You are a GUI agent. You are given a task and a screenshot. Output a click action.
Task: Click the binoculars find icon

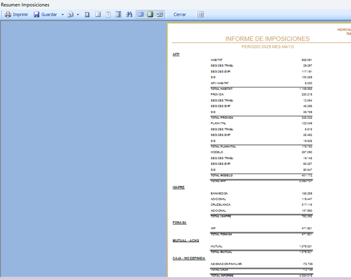pyautogui.click(x=129, y=14)
